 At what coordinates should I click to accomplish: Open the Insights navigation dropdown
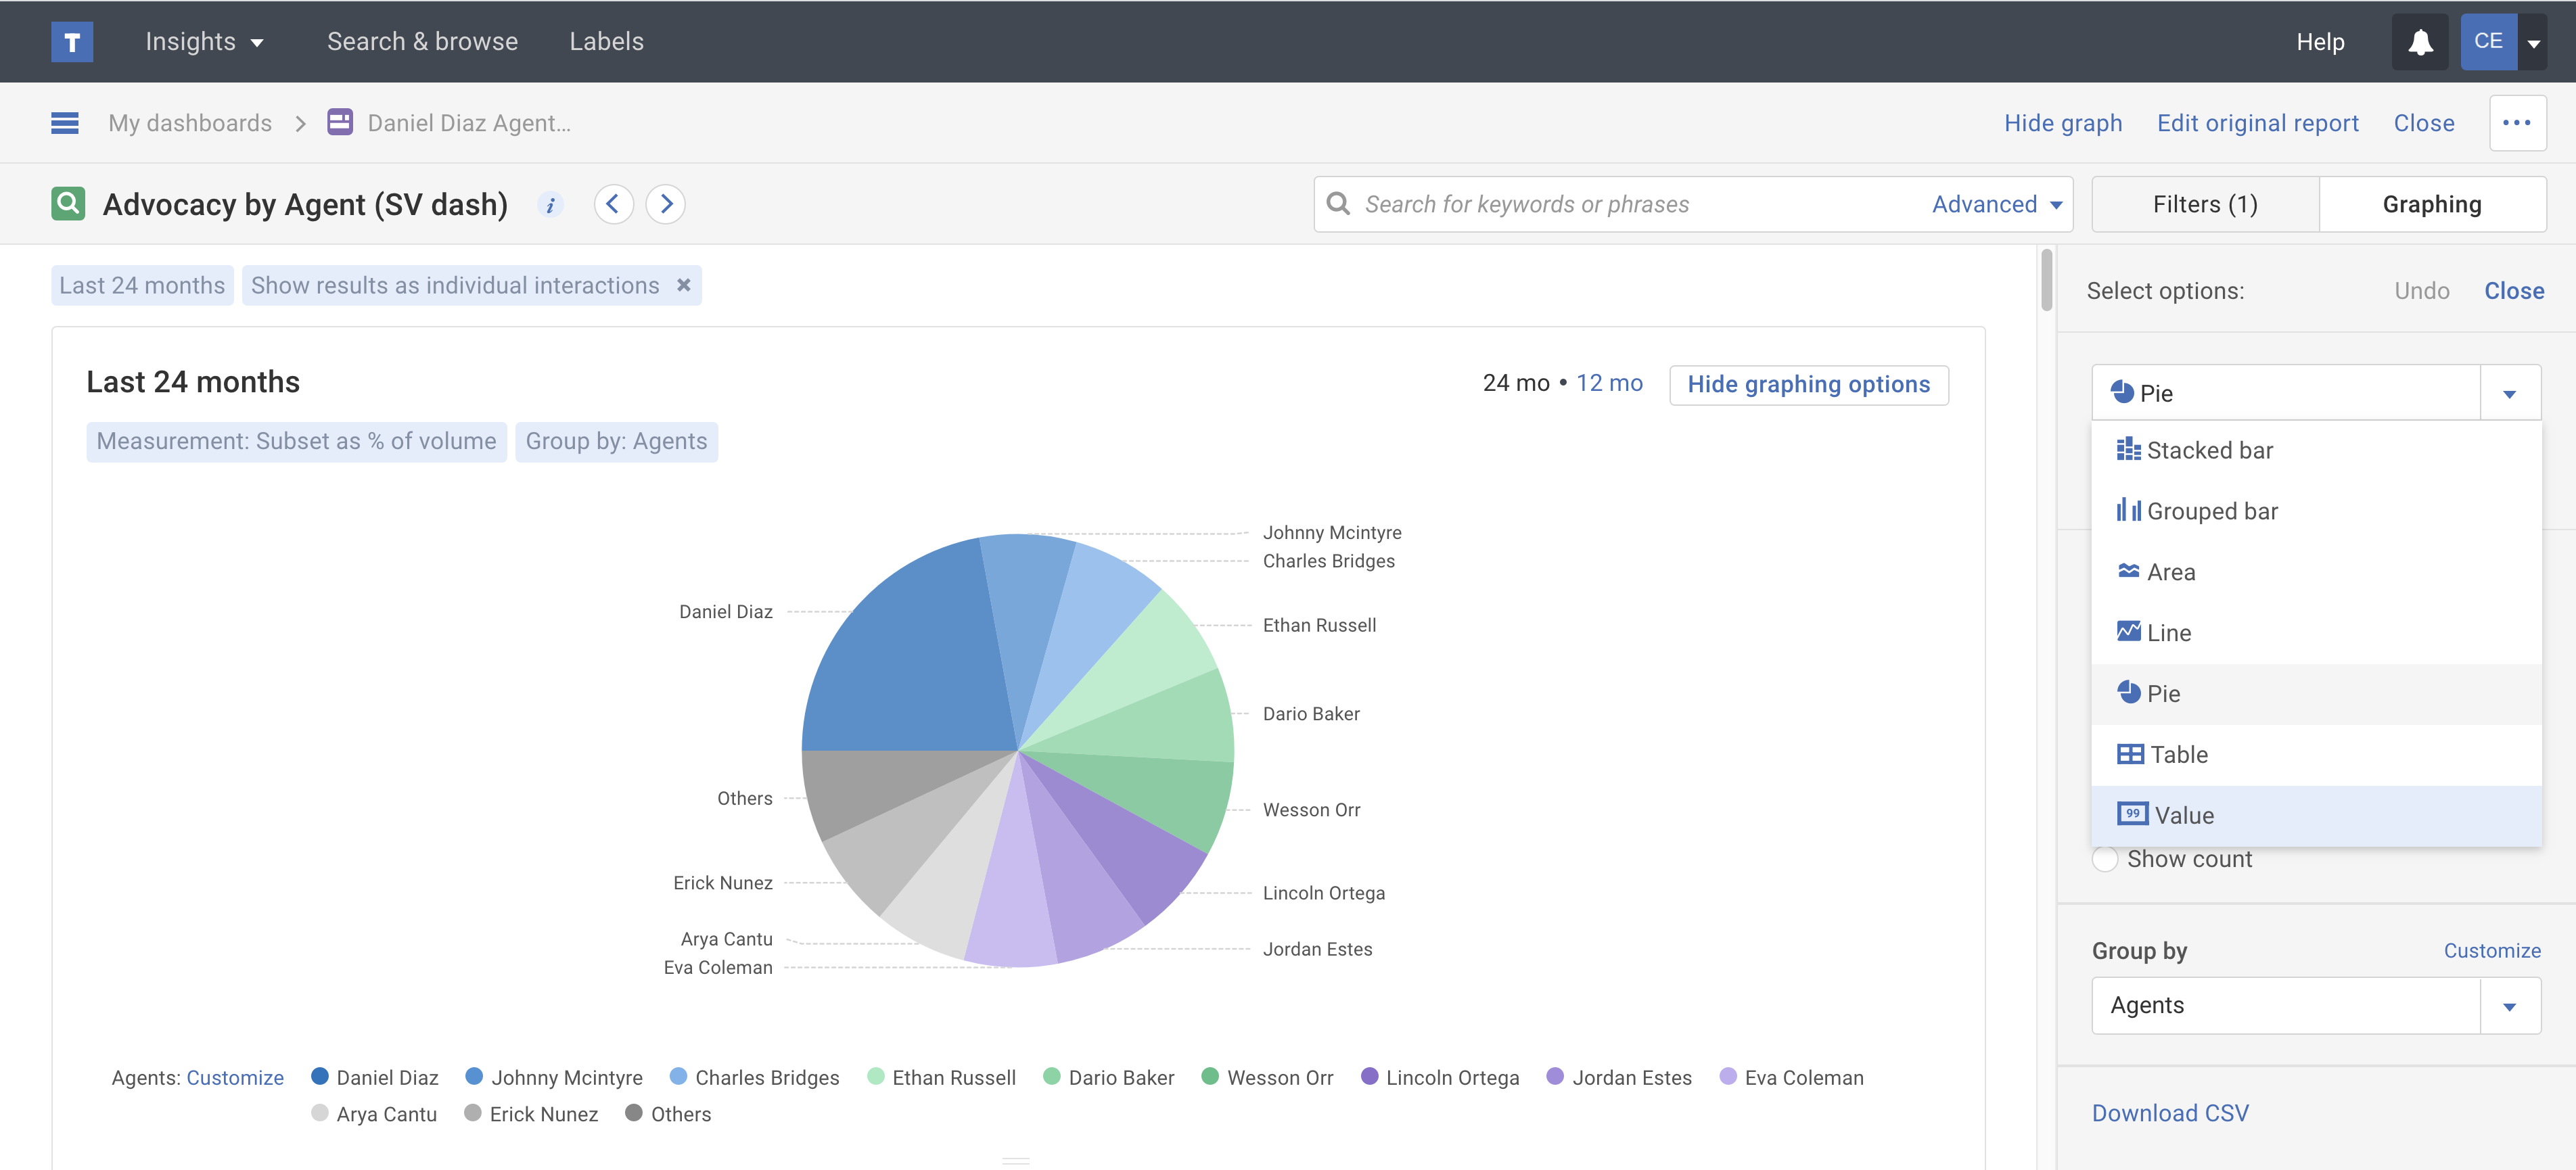tap(204, 42)
